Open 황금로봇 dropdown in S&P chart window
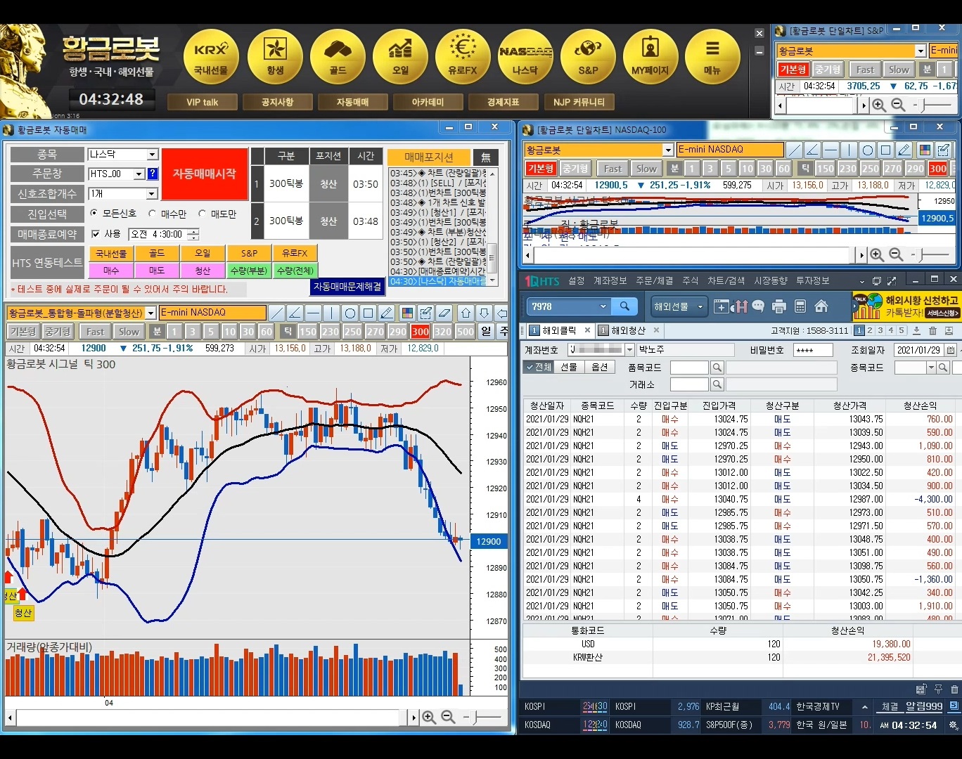Screen dimensions: 962x759 (x=921, y=51)
